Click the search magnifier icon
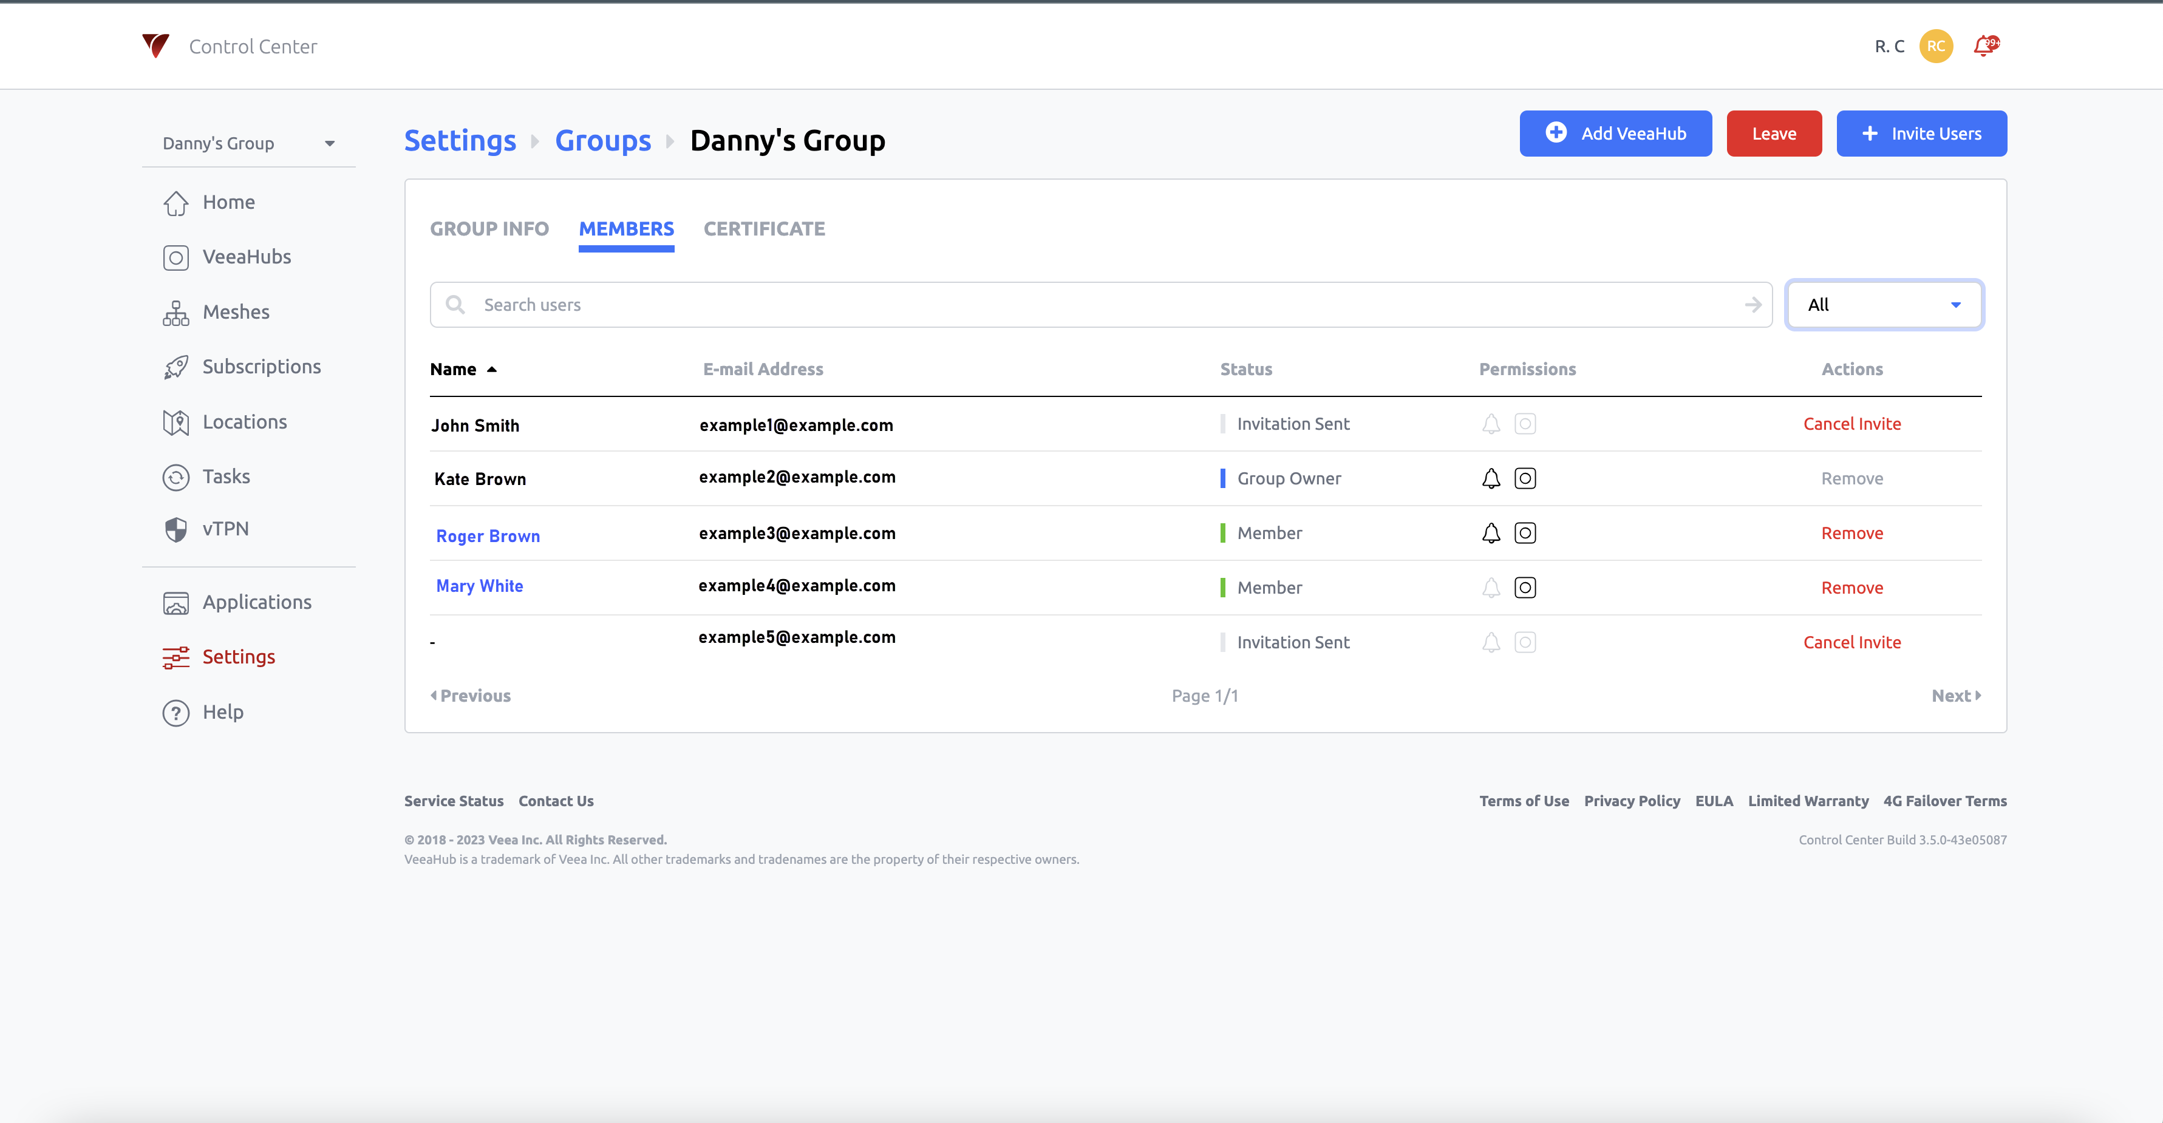This screenshot has height=1123, width=2163. point(455,305)
